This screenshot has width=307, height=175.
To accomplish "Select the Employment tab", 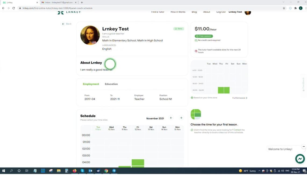I will [91, 84].
